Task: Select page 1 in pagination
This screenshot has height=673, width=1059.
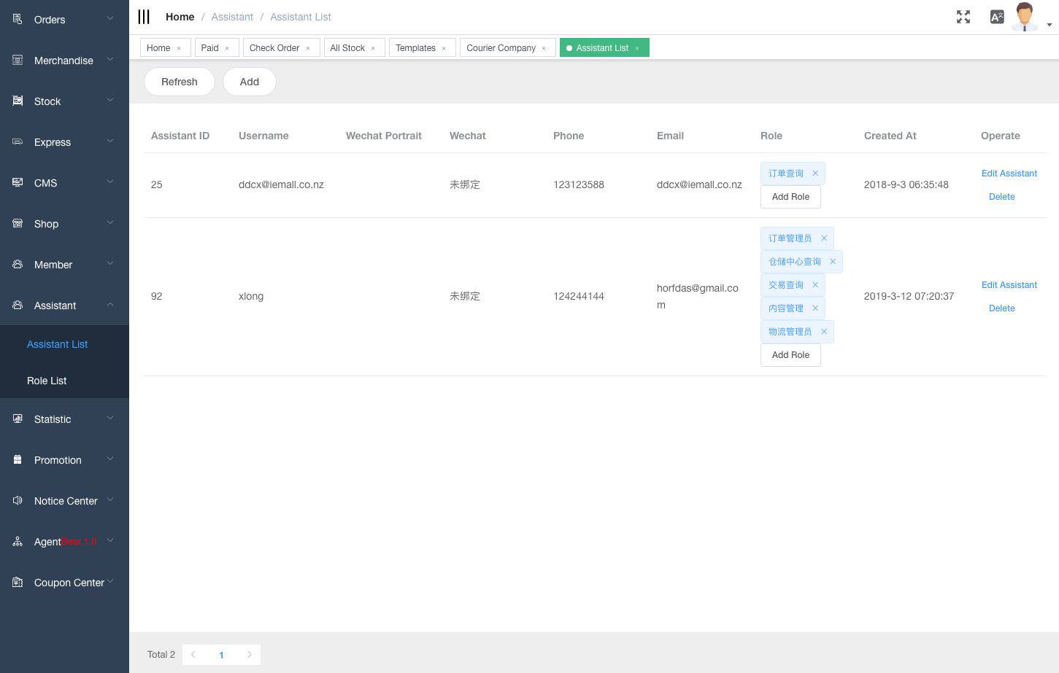Action: click(x=221, y=654)
